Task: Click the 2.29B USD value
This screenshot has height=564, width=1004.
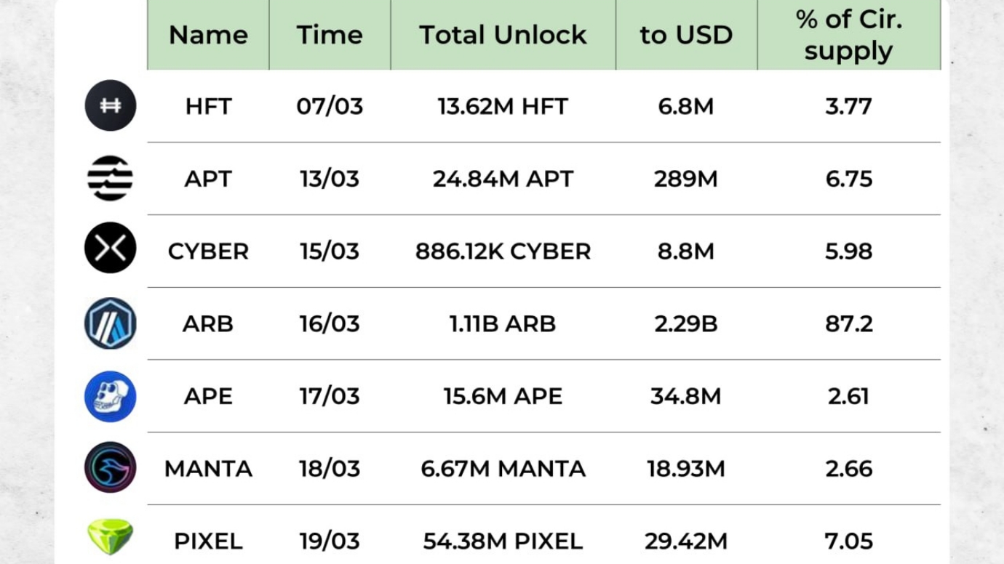Action: click(685, 323)
